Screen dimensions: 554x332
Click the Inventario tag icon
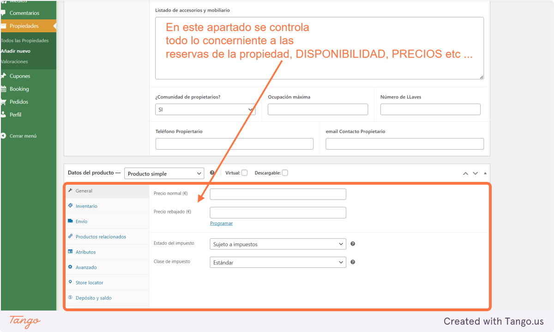click(70, 205)
